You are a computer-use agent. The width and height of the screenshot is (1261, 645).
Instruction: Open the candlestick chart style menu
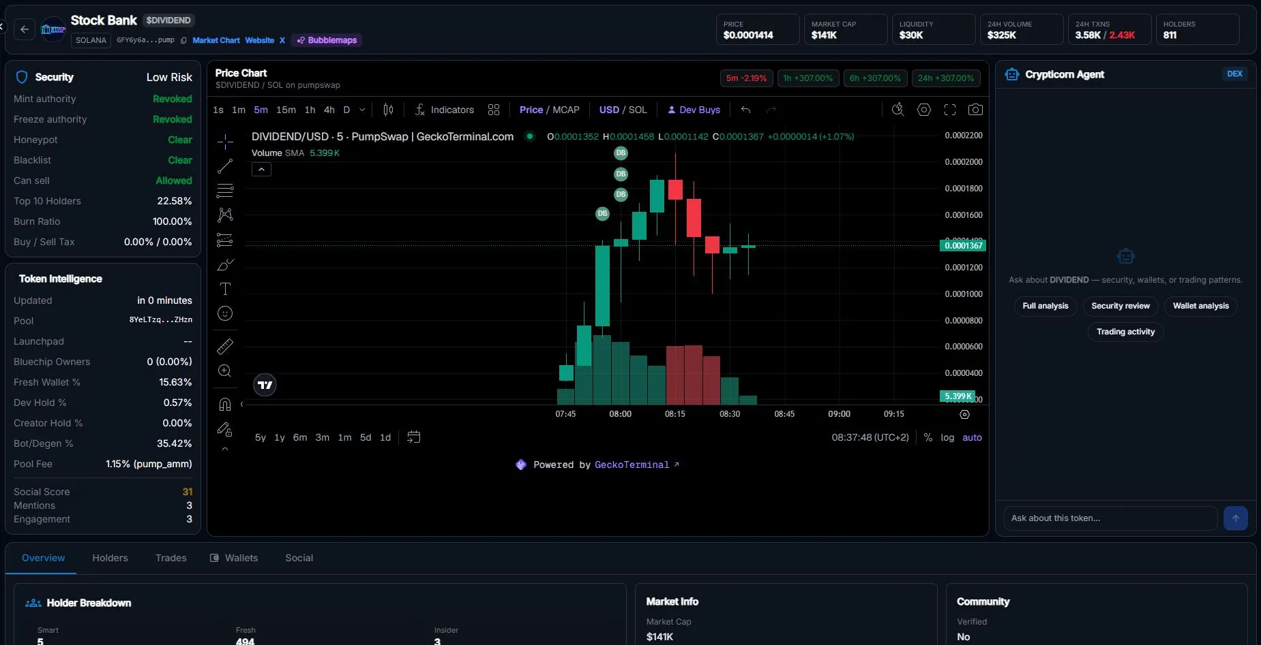coord(388,110)
